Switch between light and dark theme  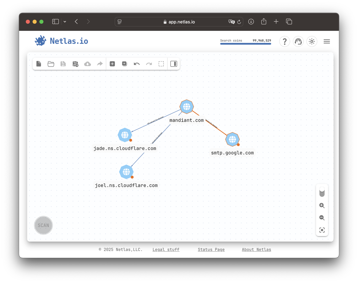[312, 41]
